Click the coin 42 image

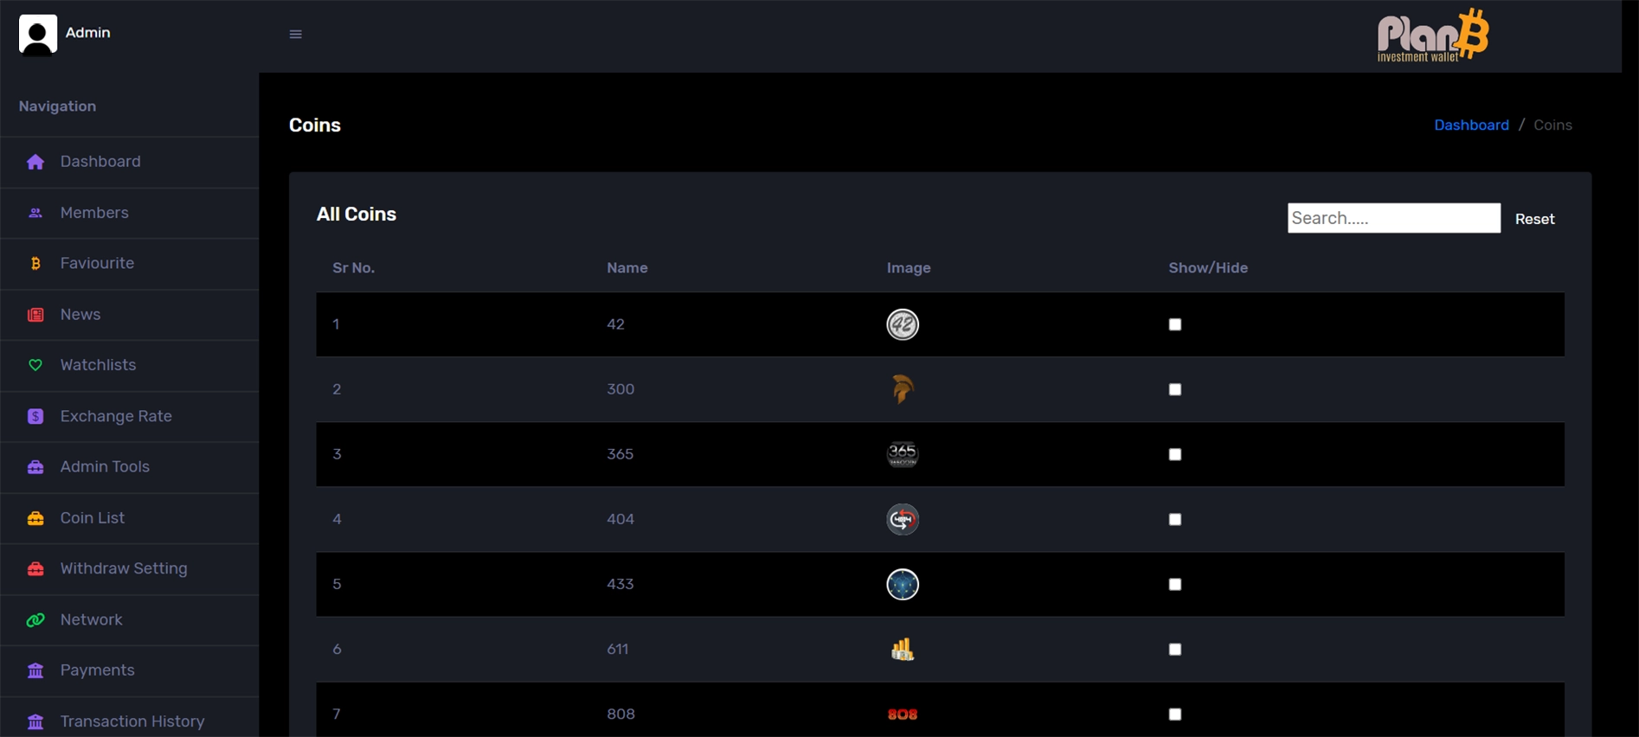903,324
